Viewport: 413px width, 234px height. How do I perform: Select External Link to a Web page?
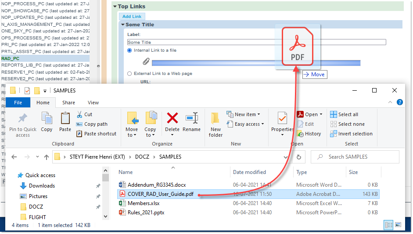pyautogui.click(x=129, y=74)
